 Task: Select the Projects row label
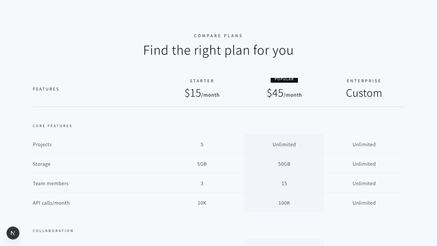tap(42, 145)
